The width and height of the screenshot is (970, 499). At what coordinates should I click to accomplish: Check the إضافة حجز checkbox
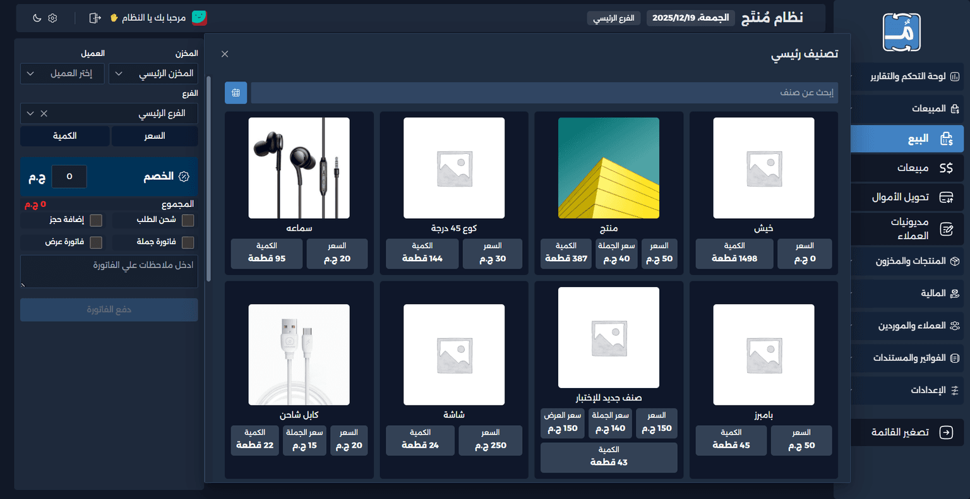(96, 220)
